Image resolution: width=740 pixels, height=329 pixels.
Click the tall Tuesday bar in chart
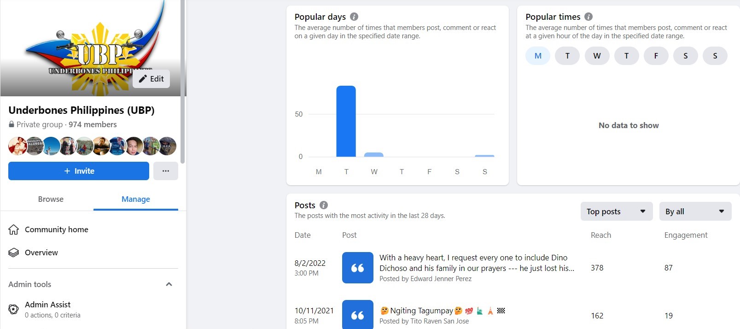346,121
